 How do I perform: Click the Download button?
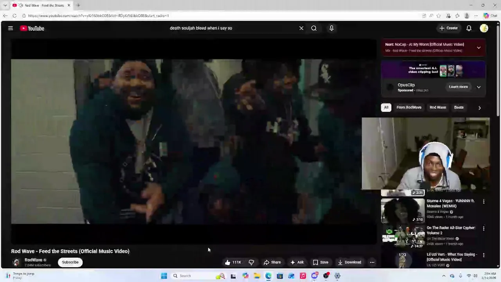[350, 262]
